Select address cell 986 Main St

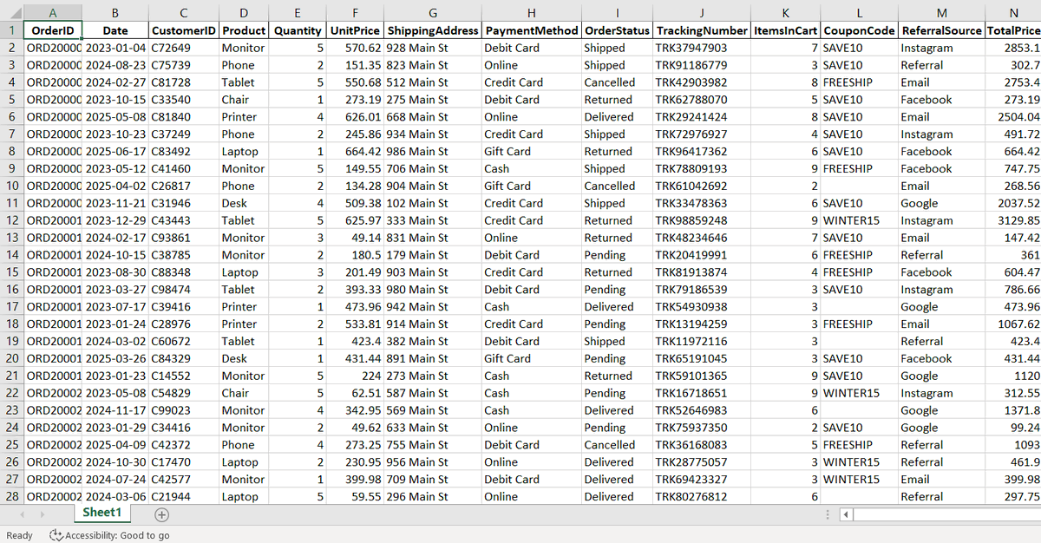point(433,151)
